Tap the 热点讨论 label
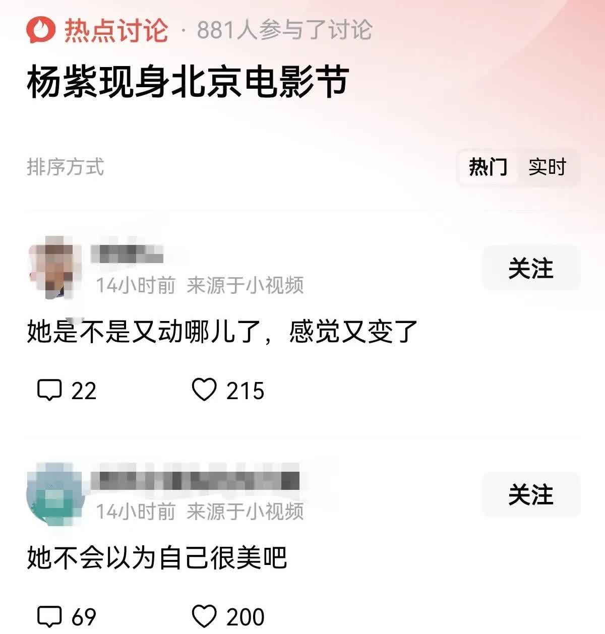The height and width of the screenshot is (634, 605). point(116,30)
